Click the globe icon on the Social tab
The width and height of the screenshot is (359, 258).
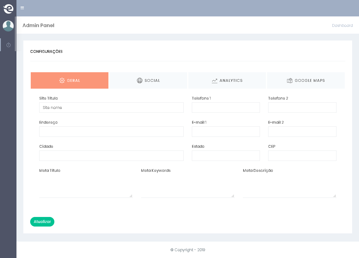(140, 80)
